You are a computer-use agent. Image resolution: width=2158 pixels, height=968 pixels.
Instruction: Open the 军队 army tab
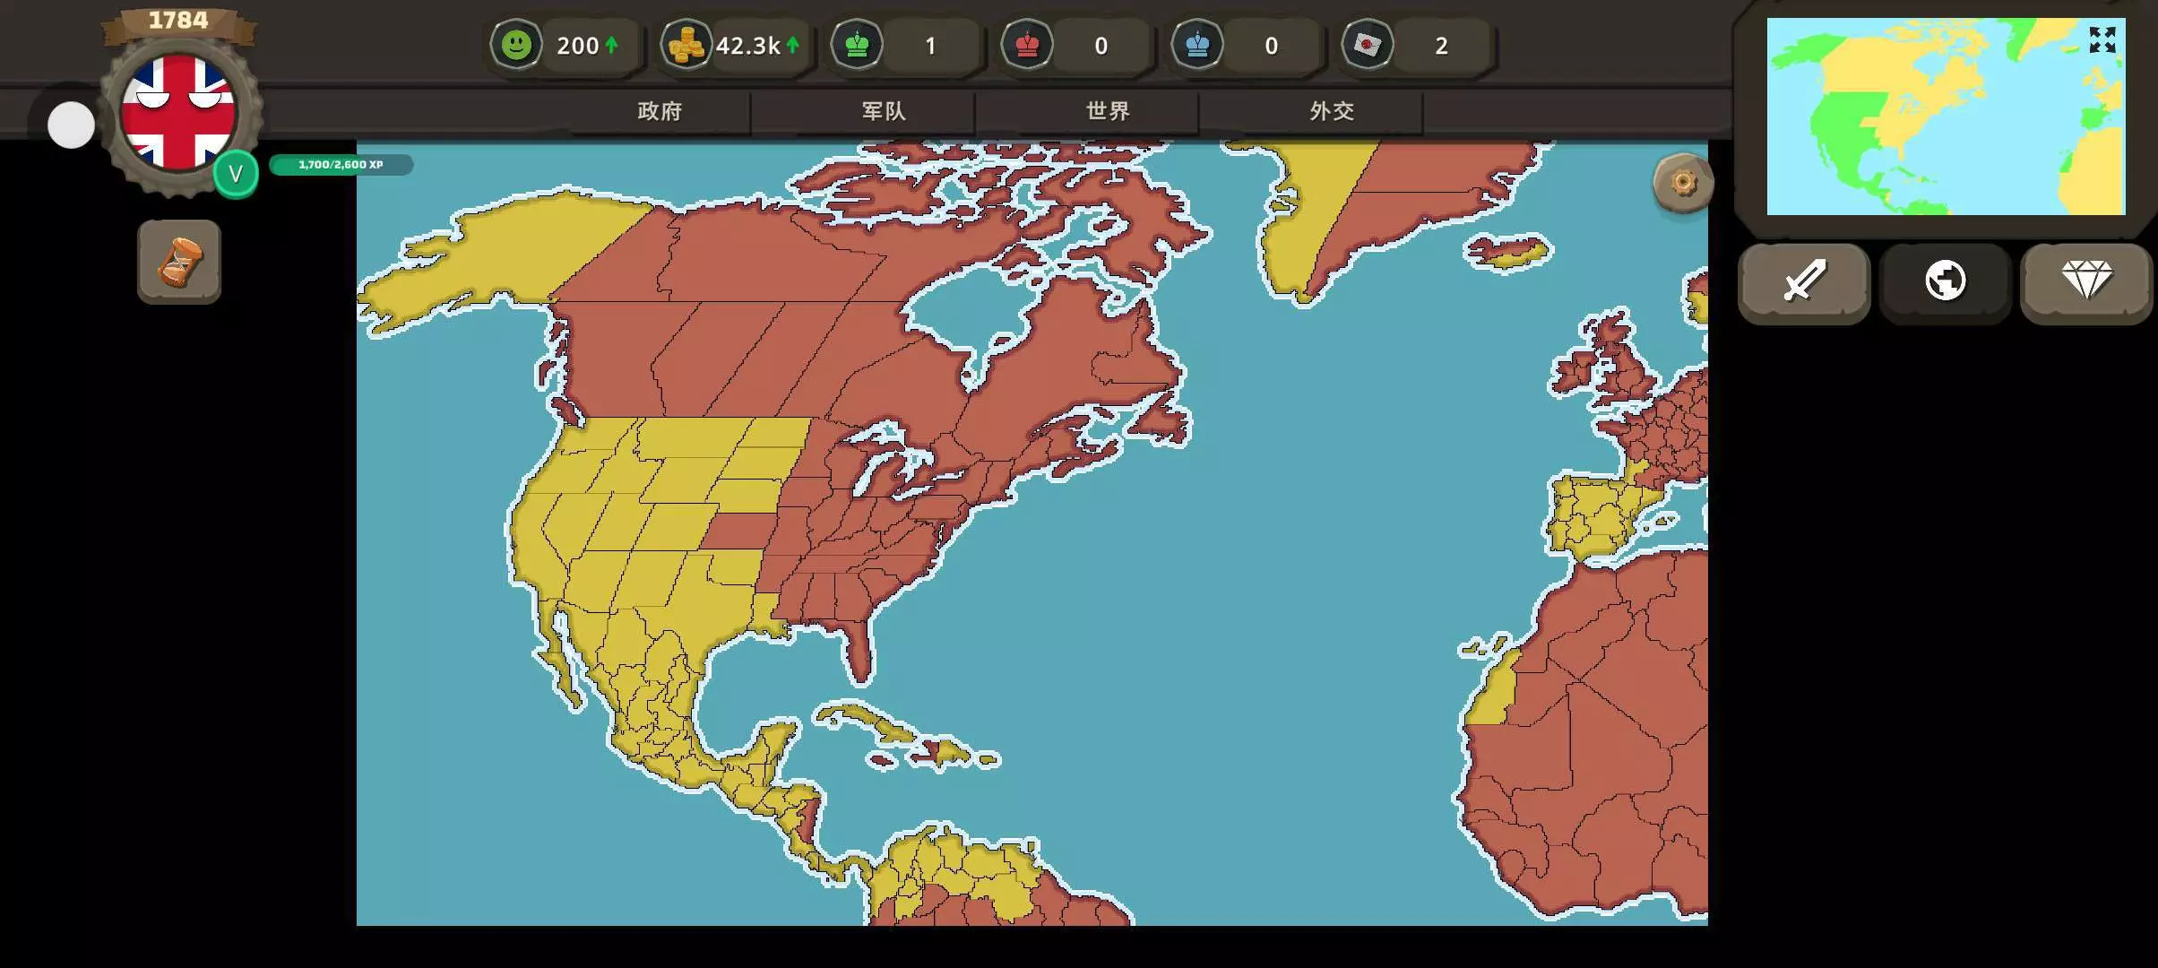[x=884, y=111]
